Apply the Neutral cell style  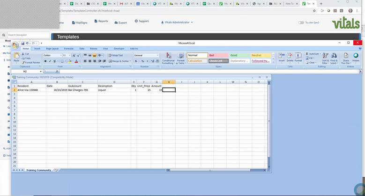(261, 55)
